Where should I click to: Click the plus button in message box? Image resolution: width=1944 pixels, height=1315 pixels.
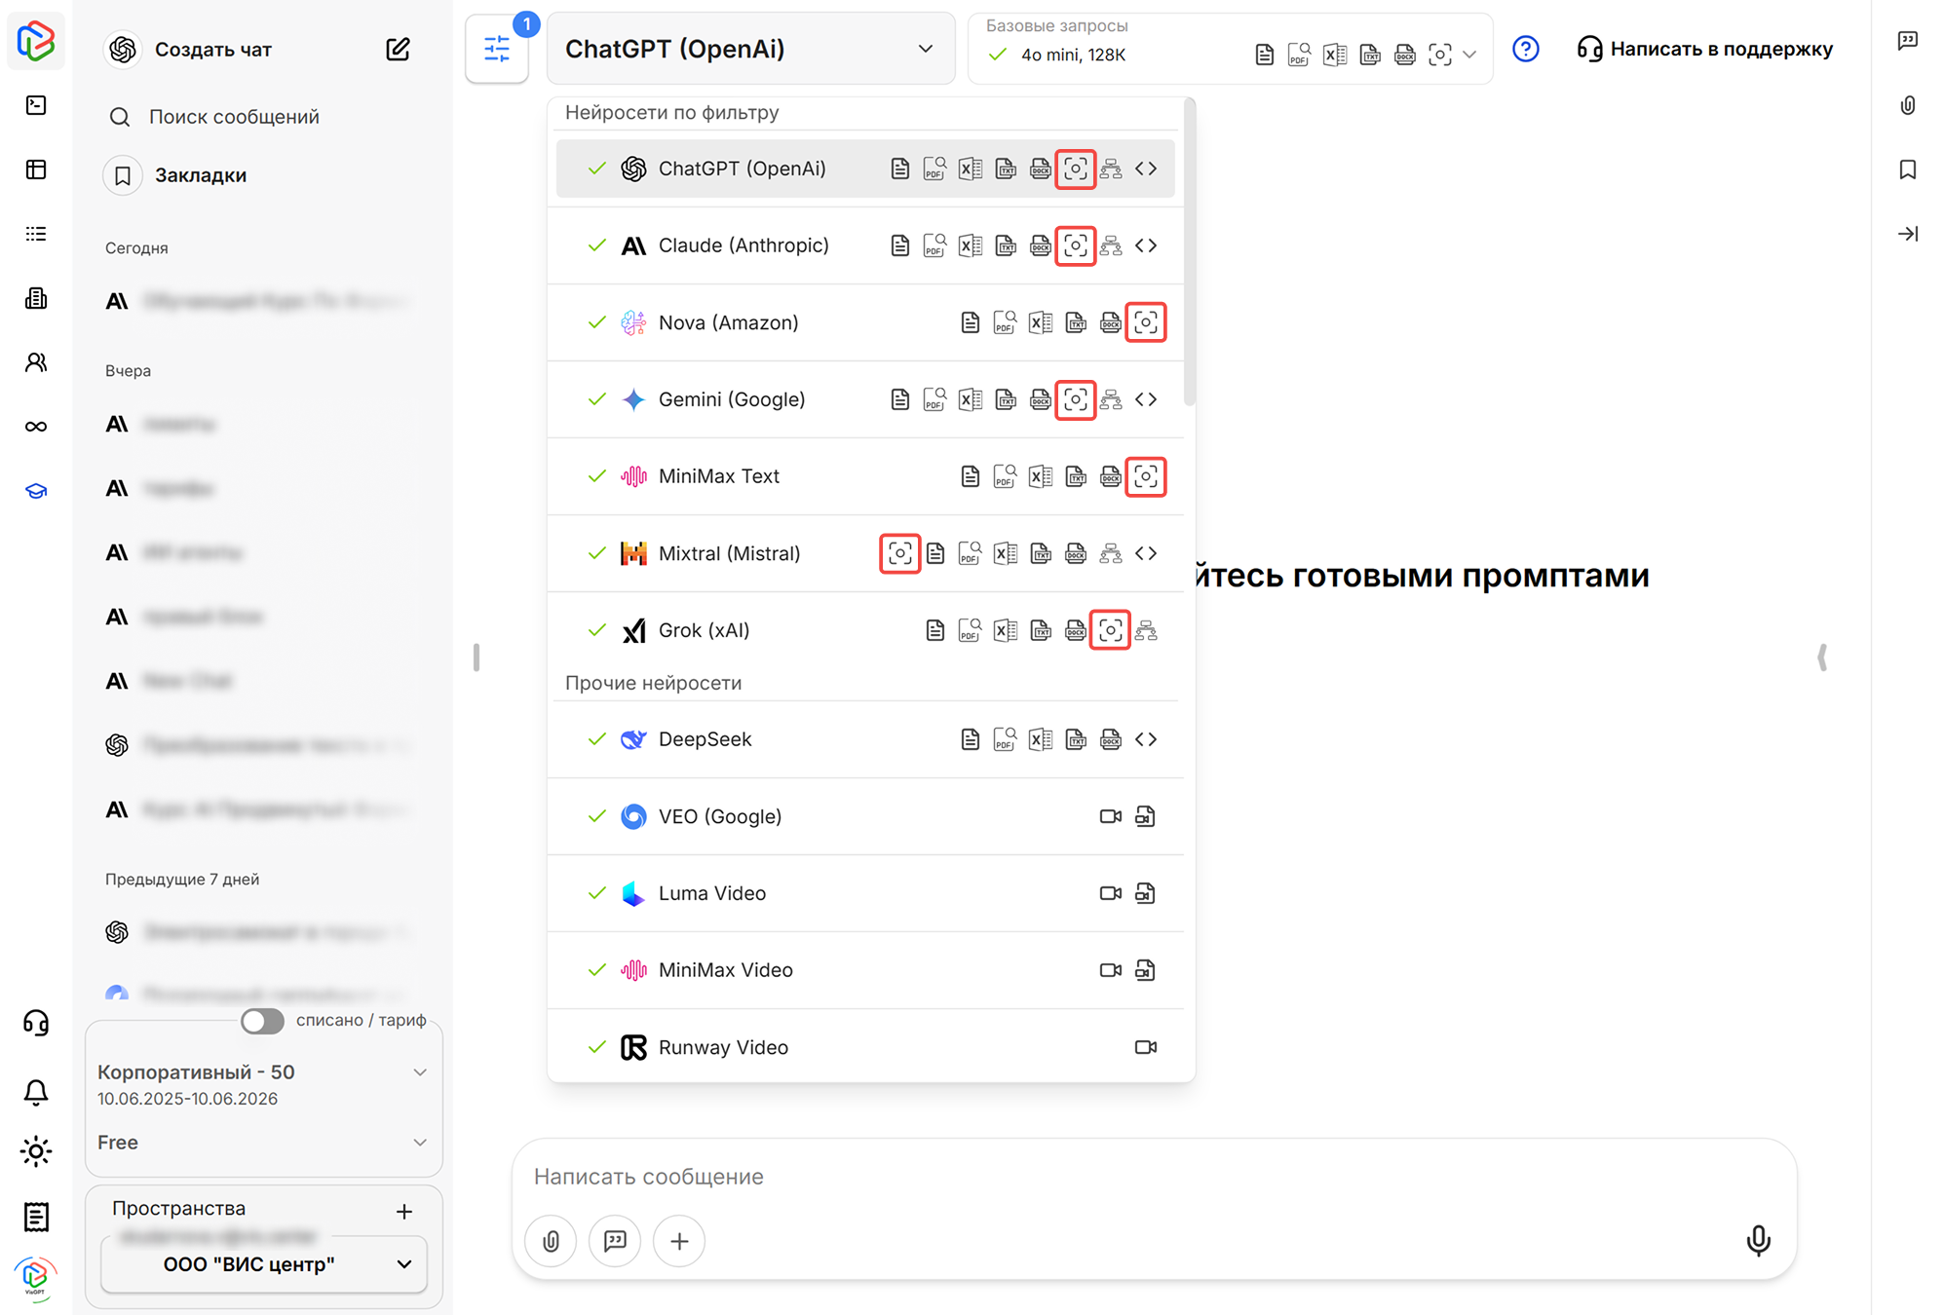point(679,1241)
